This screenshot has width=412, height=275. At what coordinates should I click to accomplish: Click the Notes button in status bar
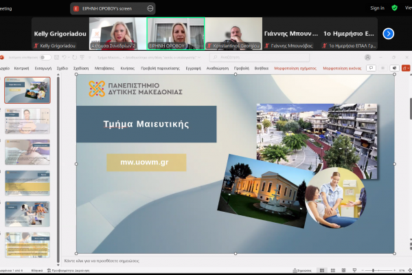(302, 270)
